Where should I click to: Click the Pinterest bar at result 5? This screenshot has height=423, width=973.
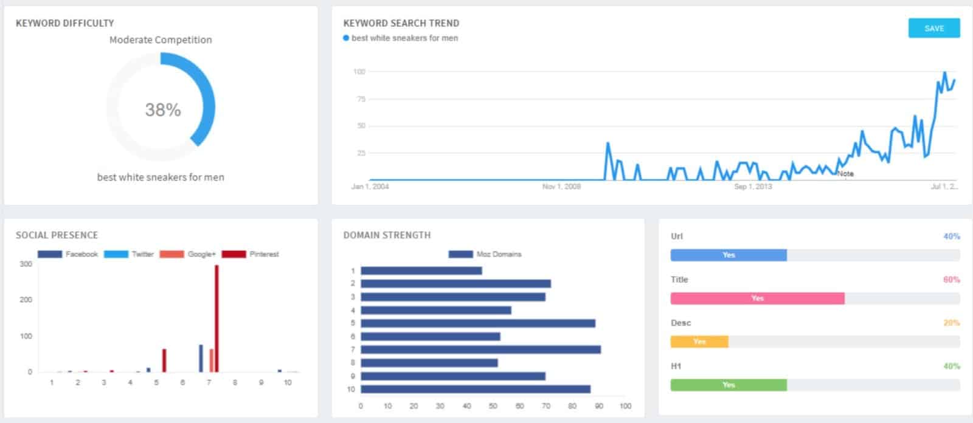point(164,360)
